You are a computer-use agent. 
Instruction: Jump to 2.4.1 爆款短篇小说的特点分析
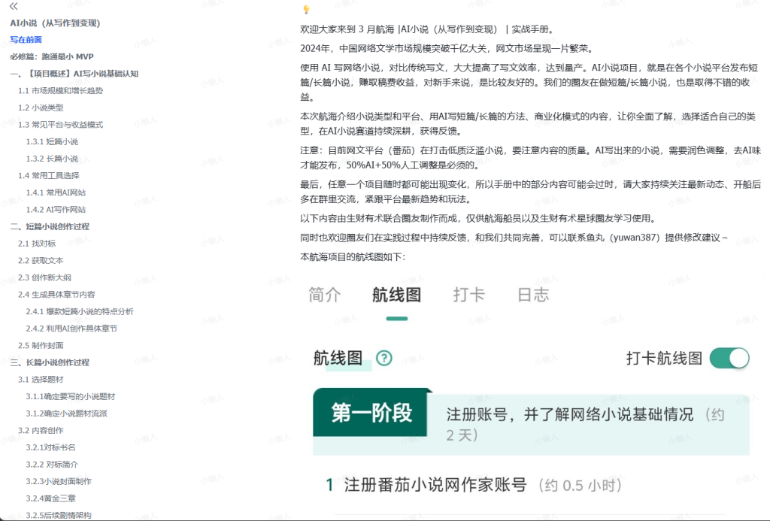point(80,311)
